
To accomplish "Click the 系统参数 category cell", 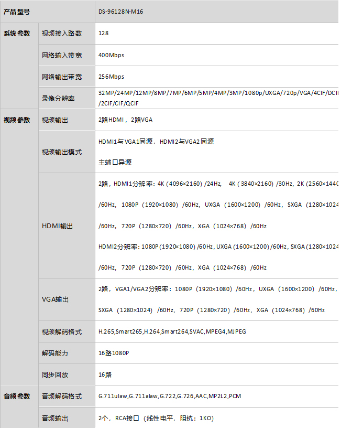I will pos(17,34).
